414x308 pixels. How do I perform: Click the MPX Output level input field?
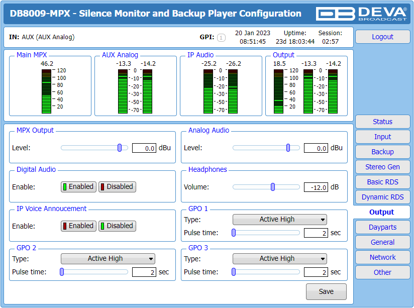(x=144, y=148)
